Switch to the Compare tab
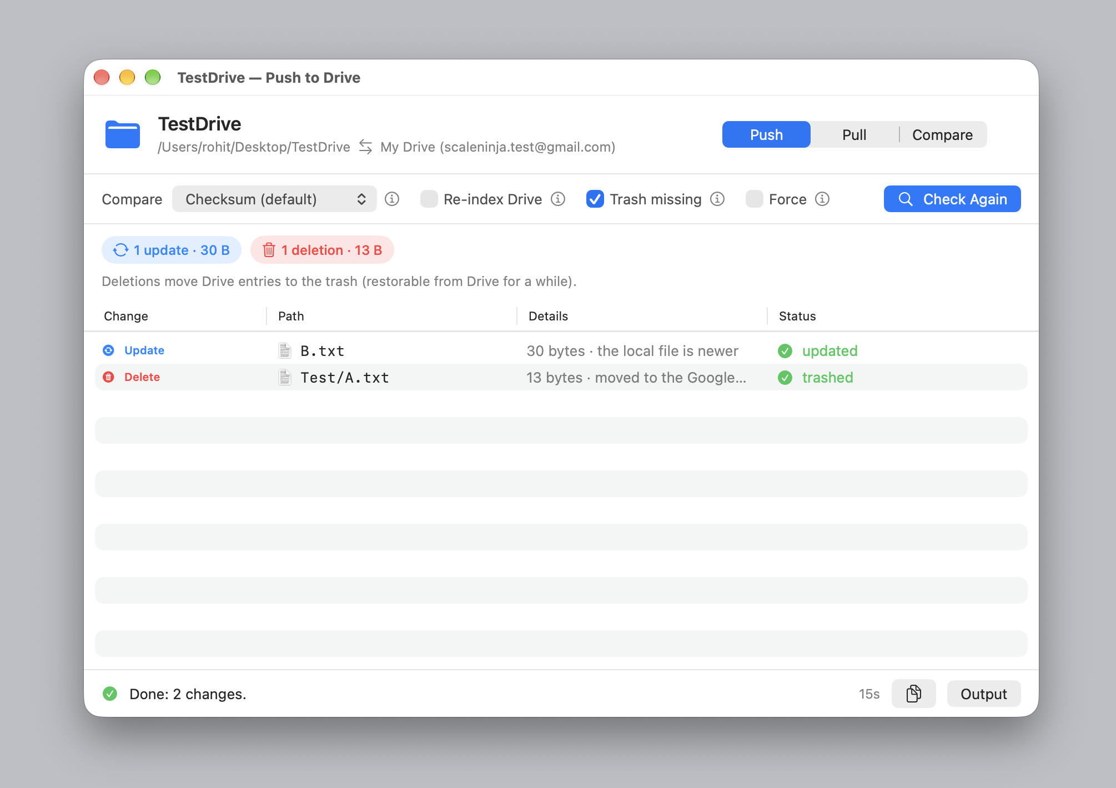Screen dimensions: 1116x788 coord(942,134)
